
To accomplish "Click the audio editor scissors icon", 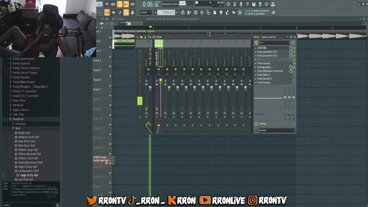I will (x=235, y=4).
